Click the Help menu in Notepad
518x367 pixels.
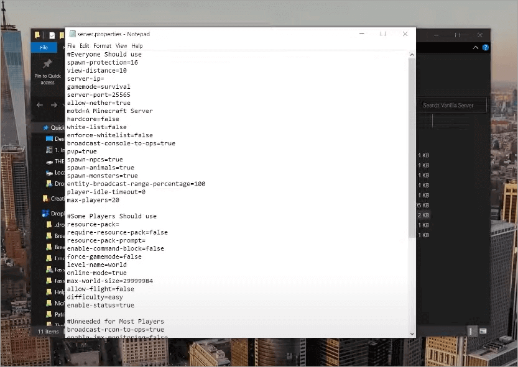coord(137,46)
